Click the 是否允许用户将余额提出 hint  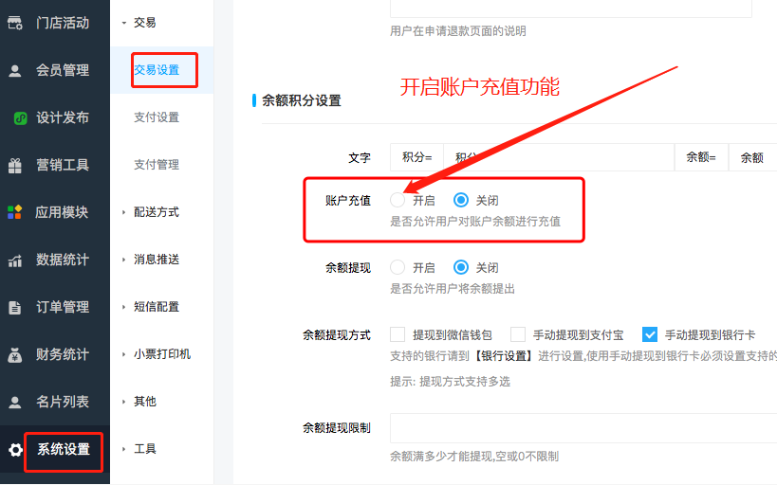(x=453, y=289)
